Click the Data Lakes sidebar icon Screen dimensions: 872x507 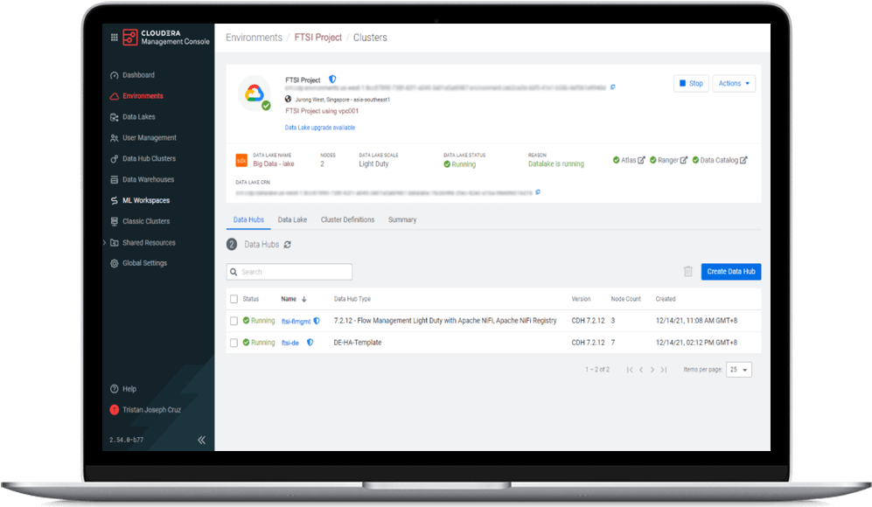pos(114,117)
